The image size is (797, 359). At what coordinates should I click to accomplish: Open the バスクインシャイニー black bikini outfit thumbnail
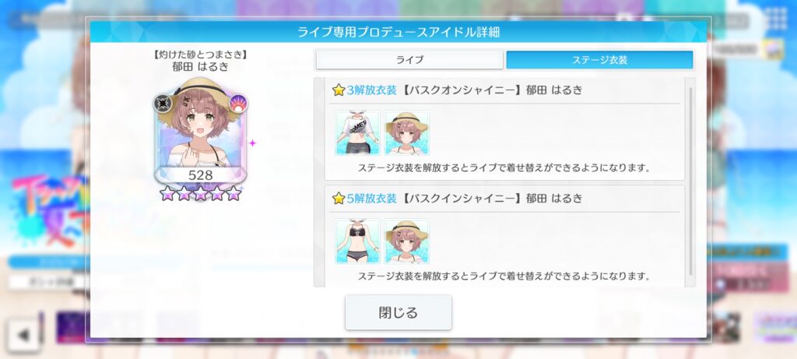click(358, 241)
